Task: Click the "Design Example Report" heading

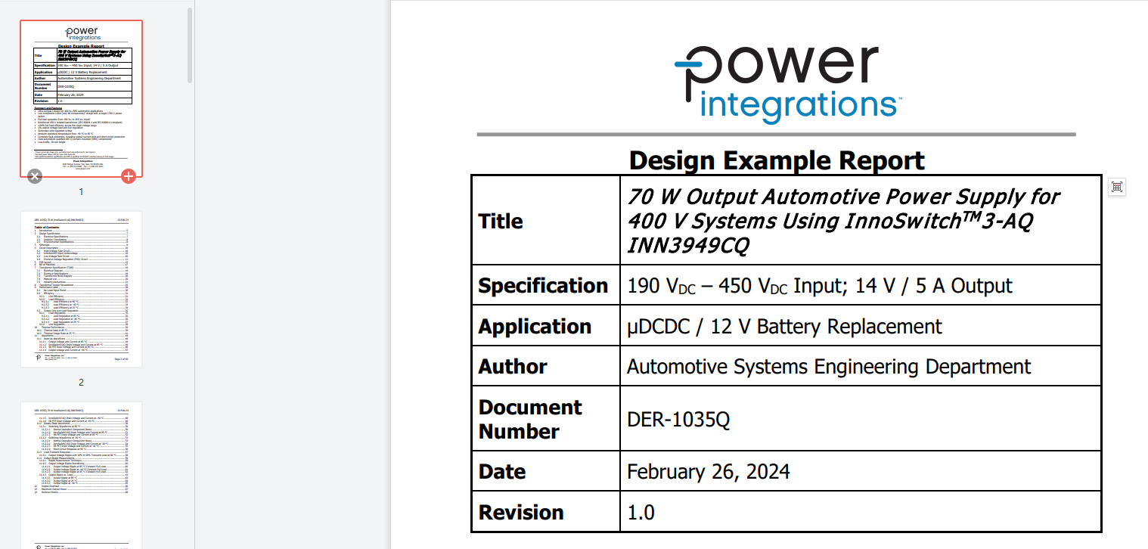Action: tap(777, 160)
